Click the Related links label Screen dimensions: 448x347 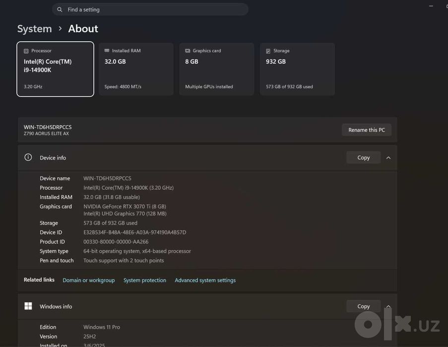[39, 280]
